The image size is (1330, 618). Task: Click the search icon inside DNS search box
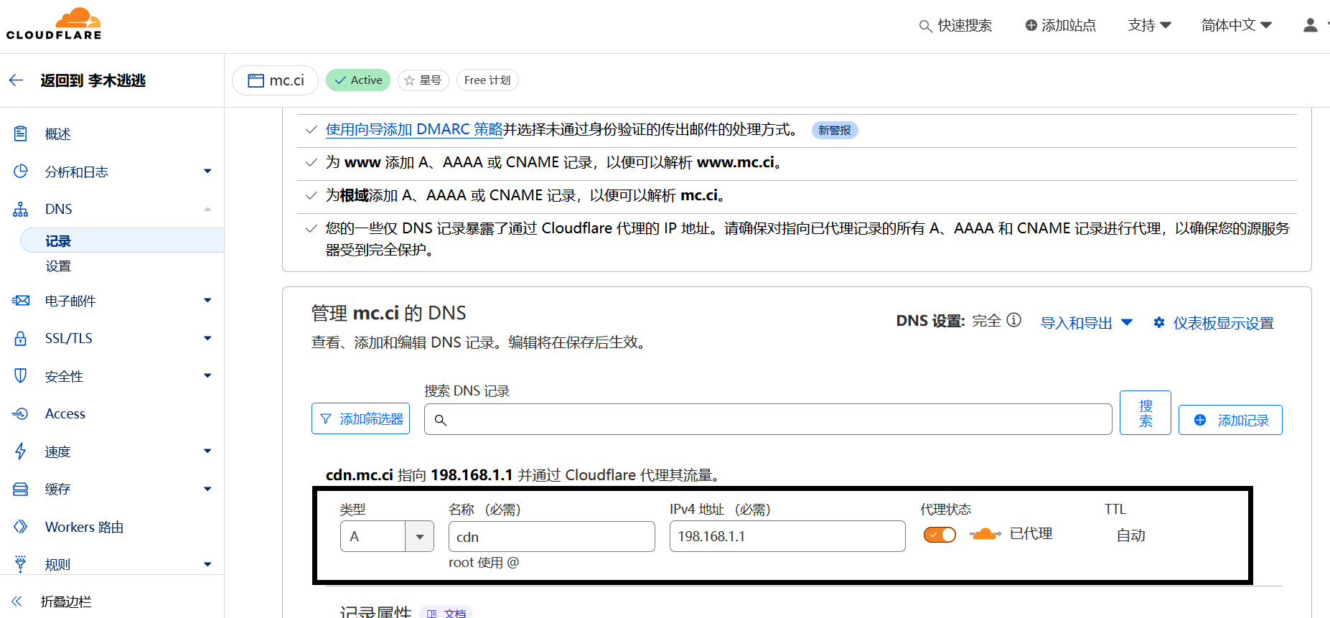[x=441, y=420]
